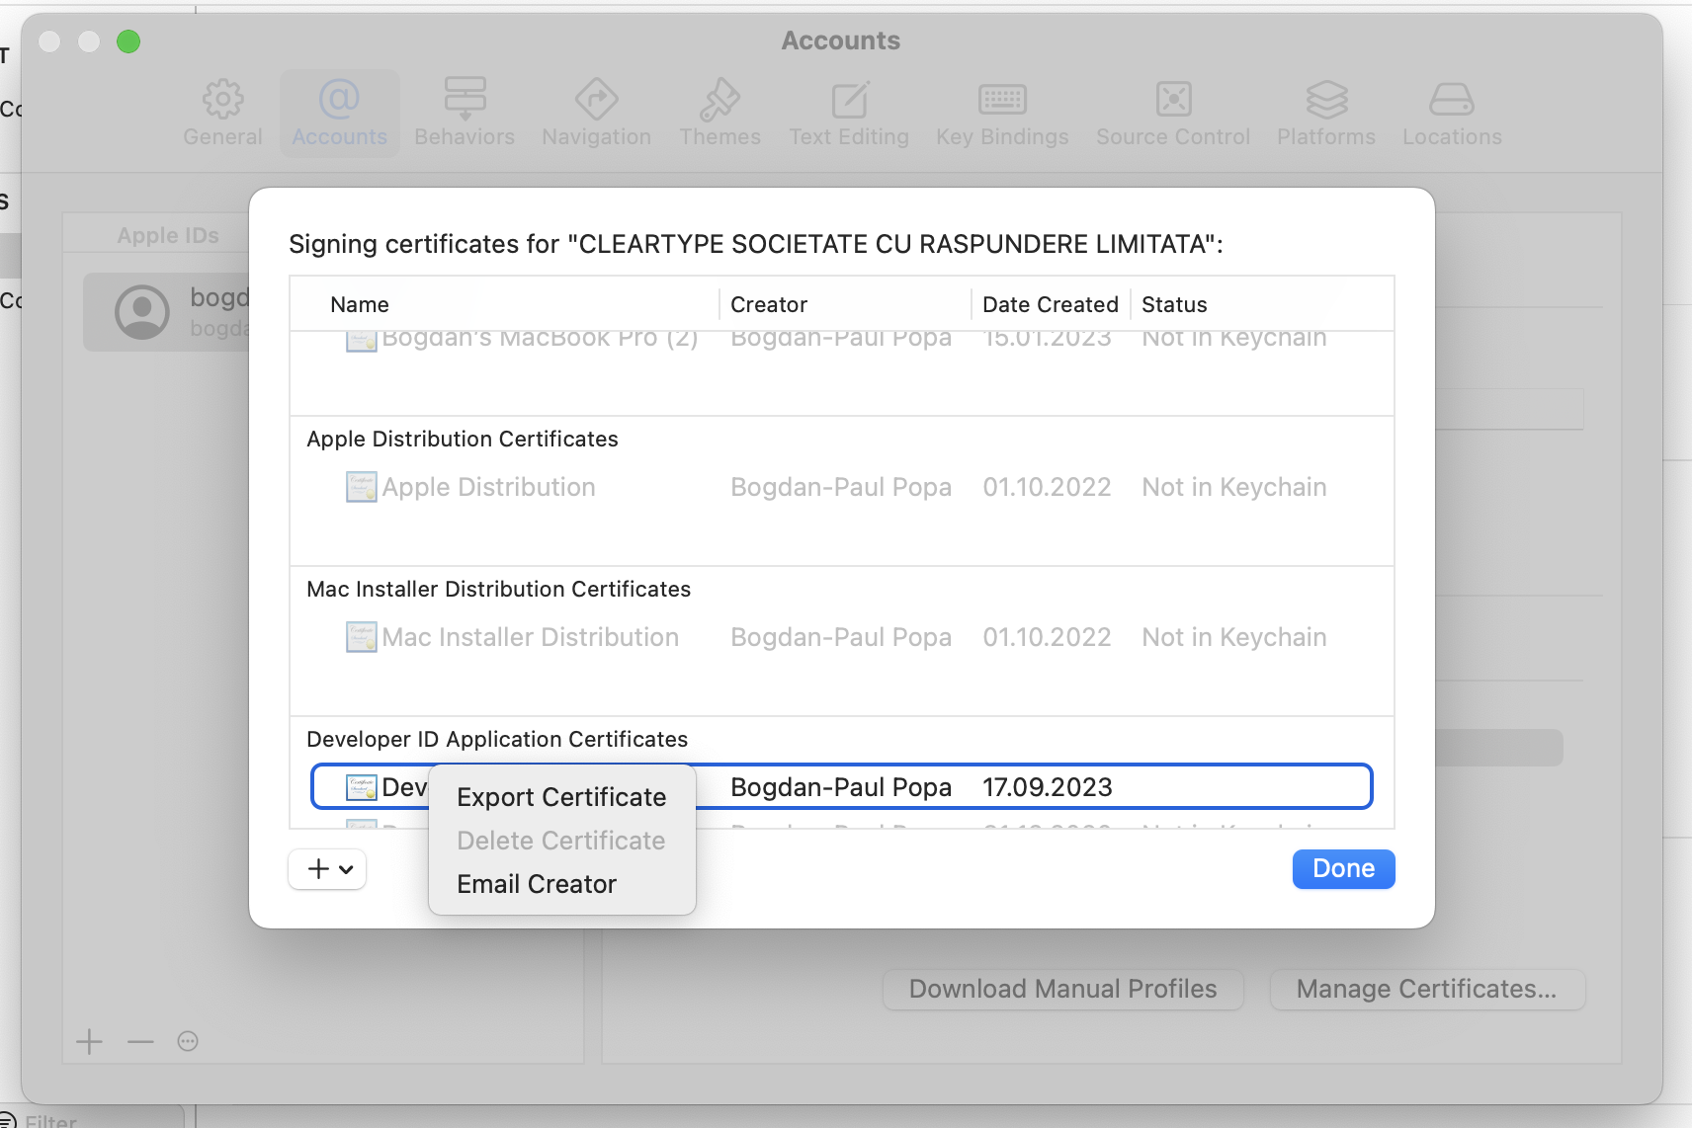The height and width of the screenshot is (1128, 1692).
Task: Choose Export Certificate from context menu
Action: [561, 797]
